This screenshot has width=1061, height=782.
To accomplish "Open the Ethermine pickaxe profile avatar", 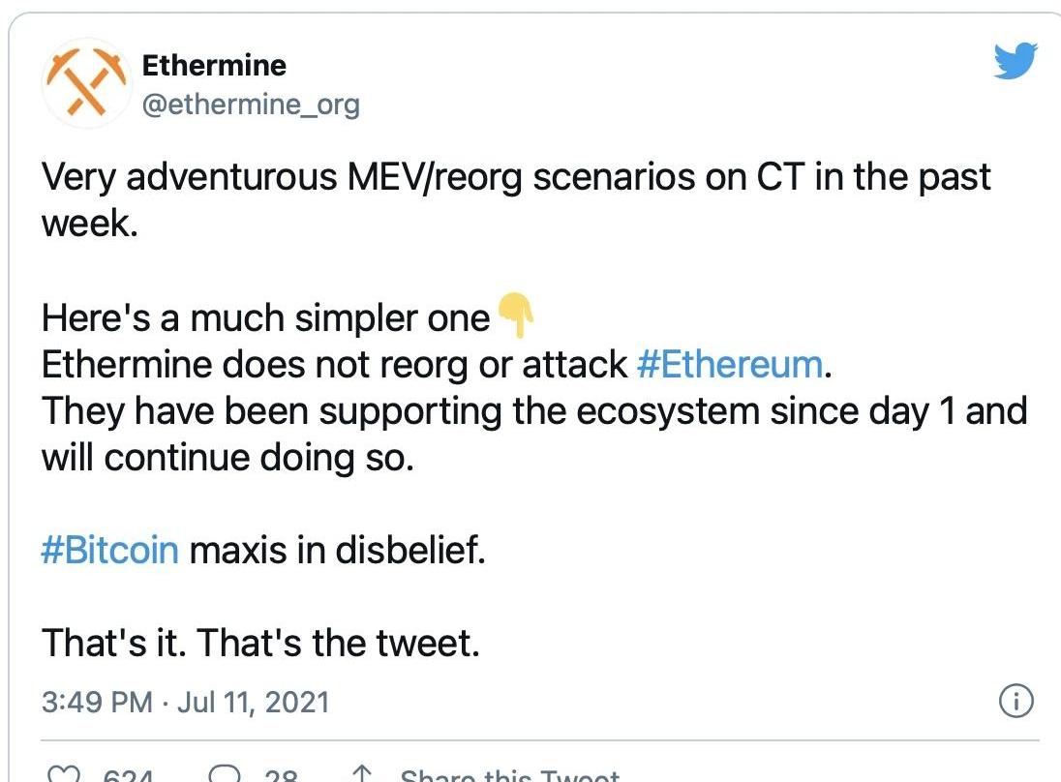I will click(x=86, y=82).
